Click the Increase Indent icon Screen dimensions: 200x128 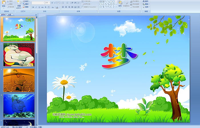tap(75, 3)
